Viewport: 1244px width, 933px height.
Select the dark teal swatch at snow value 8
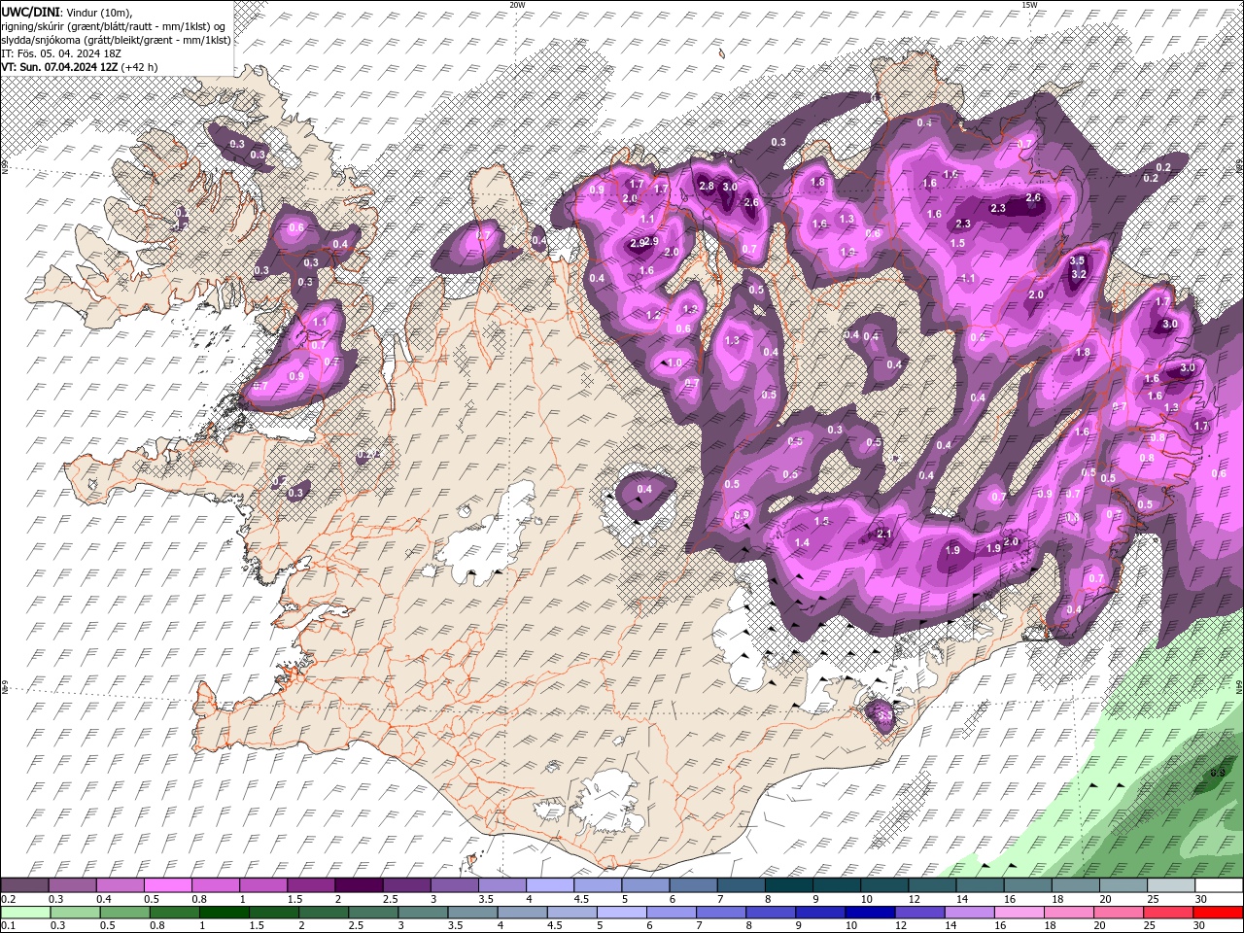[x=787, y=885]
